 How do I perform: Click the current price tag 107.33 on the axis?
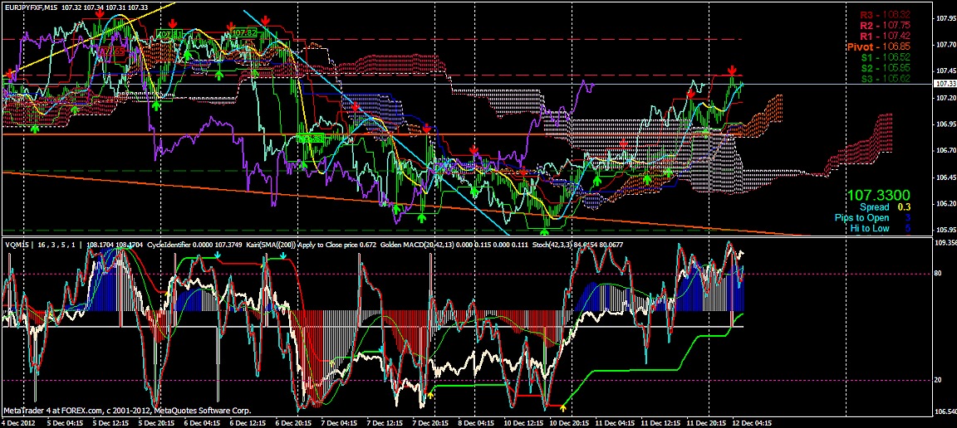point(945,84)
